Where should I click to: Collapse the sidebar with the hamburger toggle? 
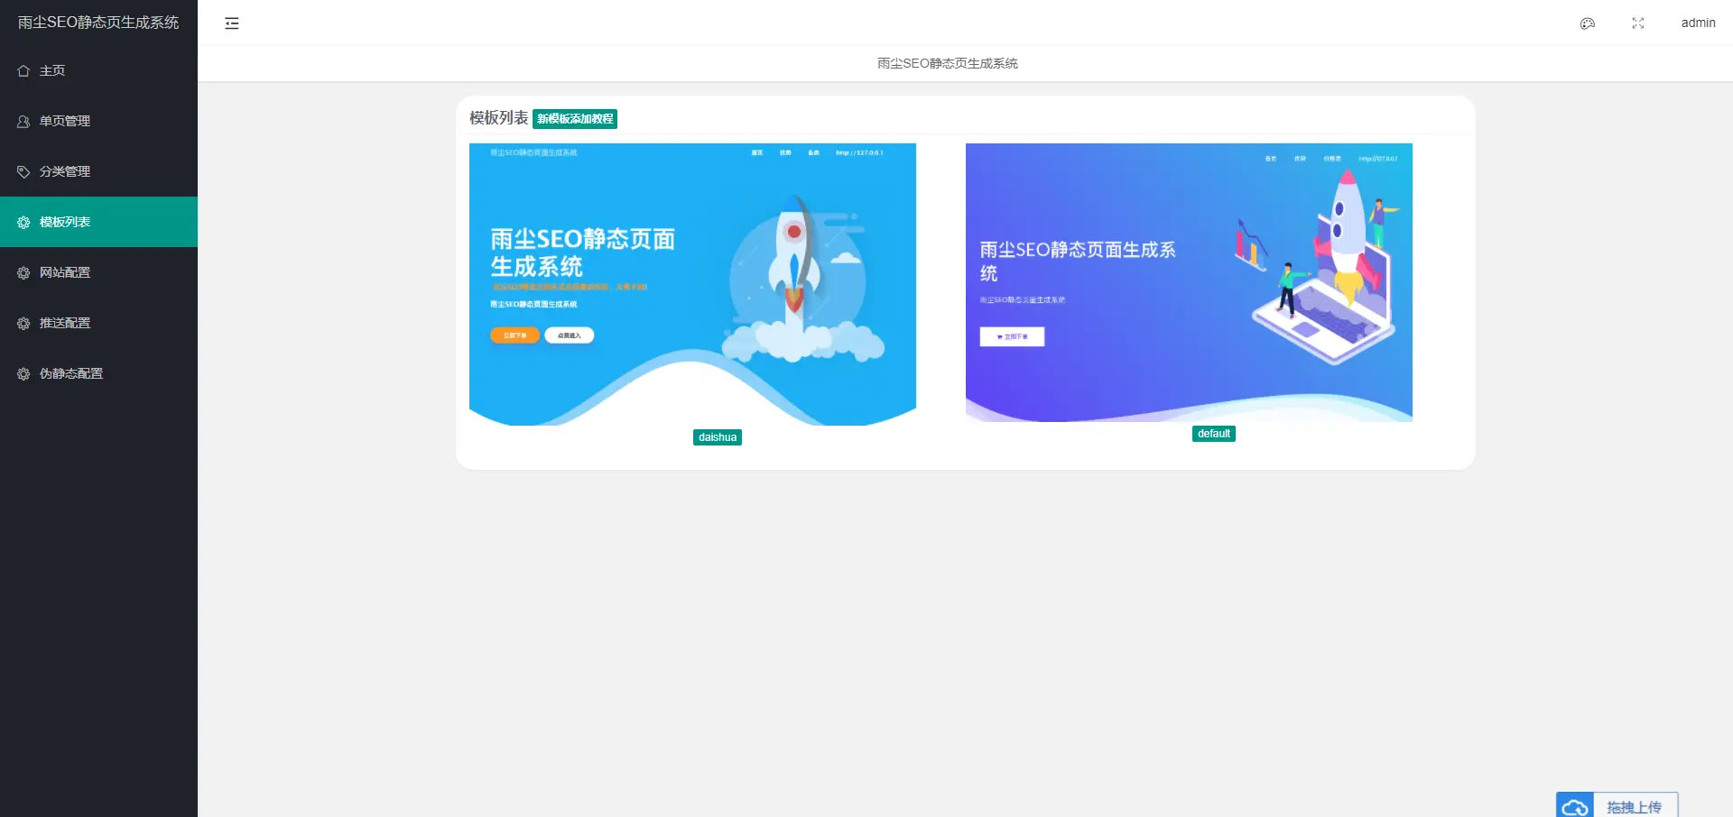231,23
